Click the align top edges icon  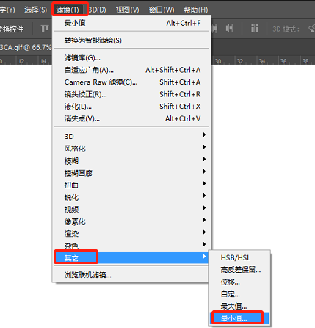click(45, 29)
